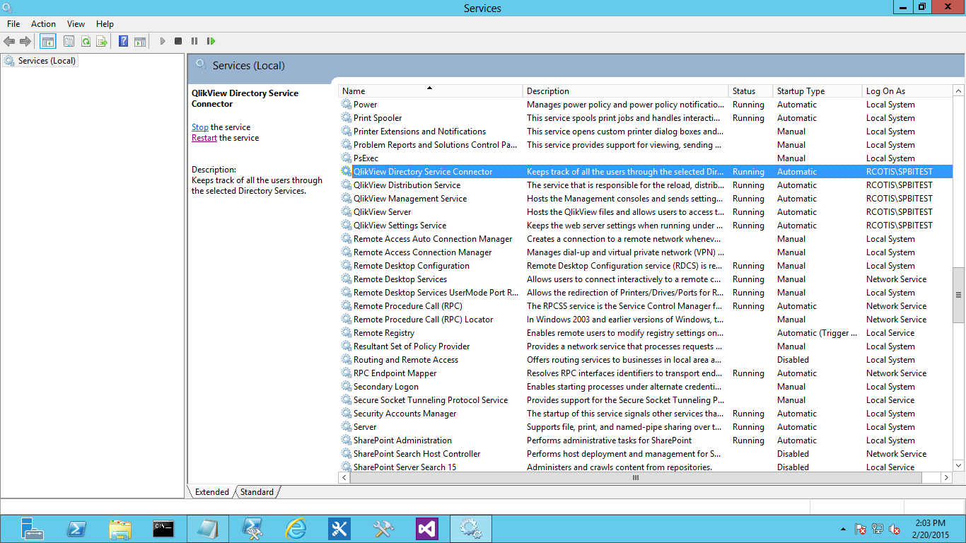The height and width of the screenshot is (543, 966).
Task: Sort by the Startup Type column header
Action: pyautogui.click(x=818, y=91)
